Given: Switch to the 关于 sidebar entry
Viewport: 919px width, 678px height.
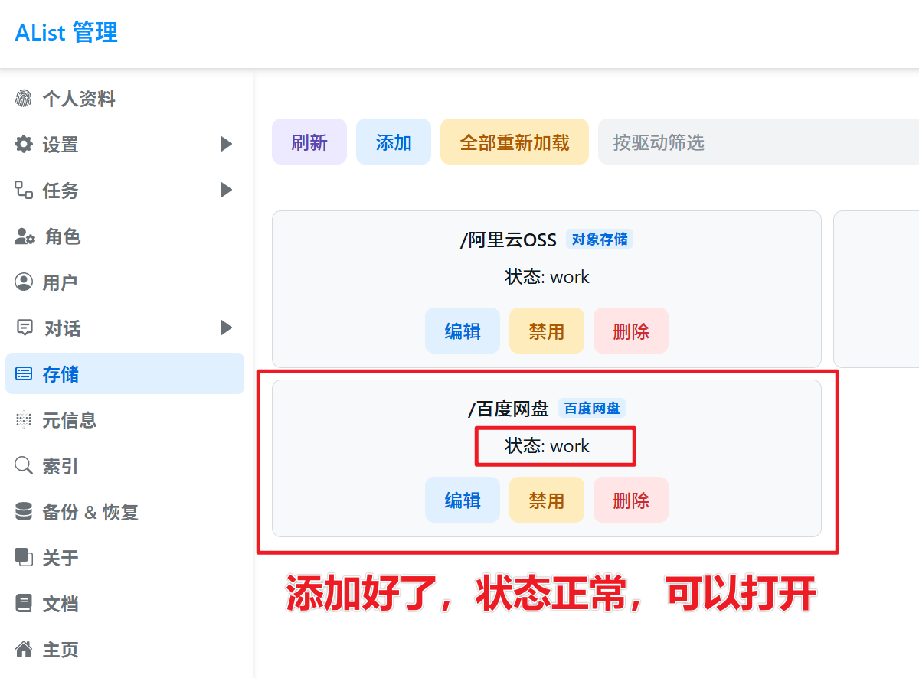Looking at the screenshot, I should [x=55, y=557].
